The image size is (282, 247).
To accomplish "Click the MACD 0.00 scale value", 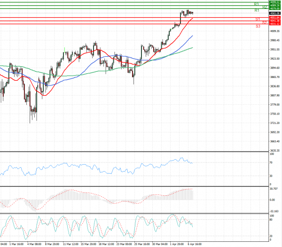I will pyautogui.click(x=272, y=200).
